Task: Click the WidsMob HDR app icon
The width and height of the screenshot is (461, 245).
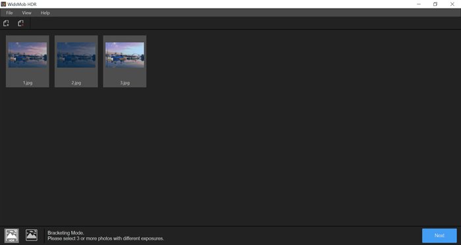Action: coord(3,4)
